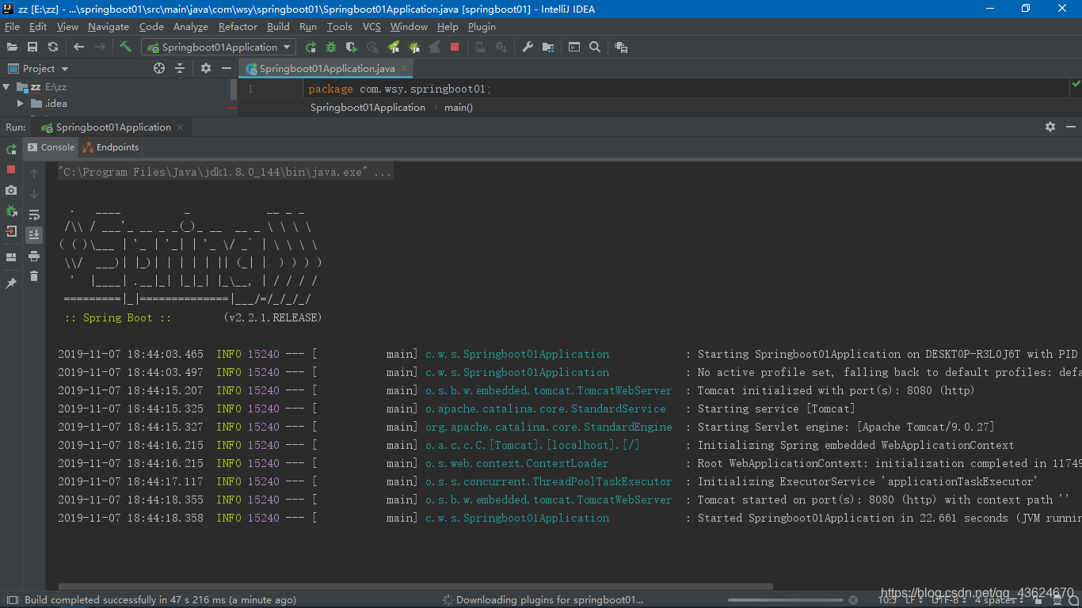Open the Navigate menu

[x=109, y=26]
